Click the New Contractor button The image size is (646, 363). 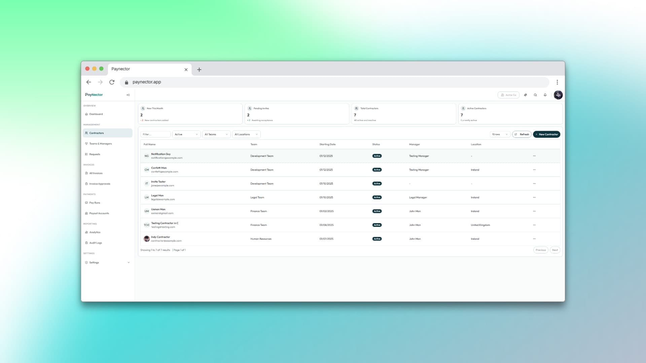(x=546, y=134)
